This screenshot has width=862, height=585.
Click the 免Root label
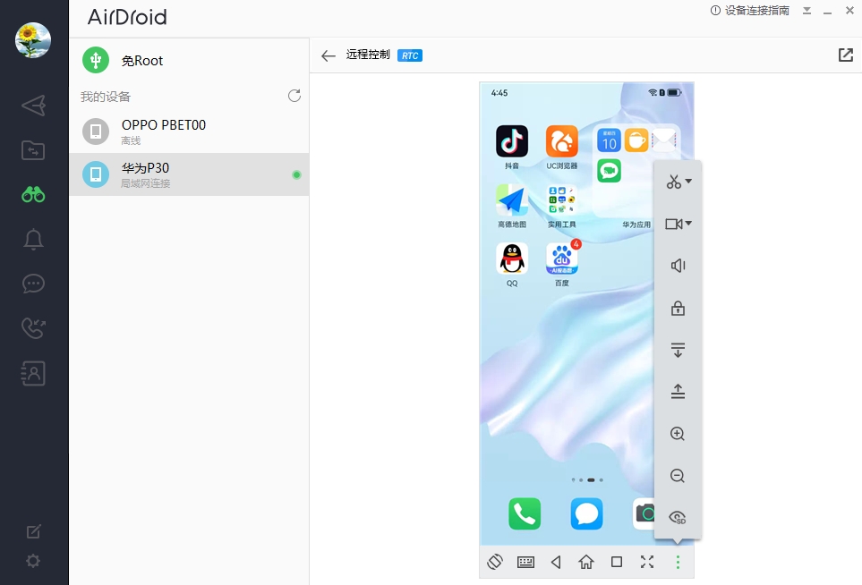click(x=141, y=61)
